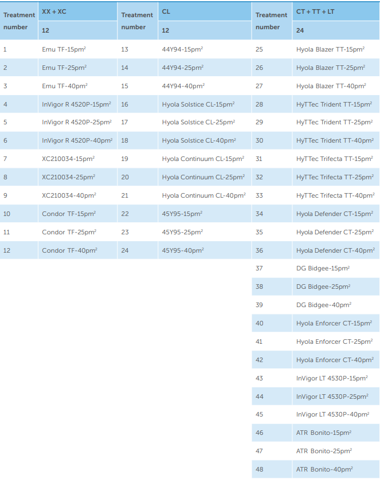Select treatment number 48 cell
380x479 pixels.
click(x=272, y=469)
